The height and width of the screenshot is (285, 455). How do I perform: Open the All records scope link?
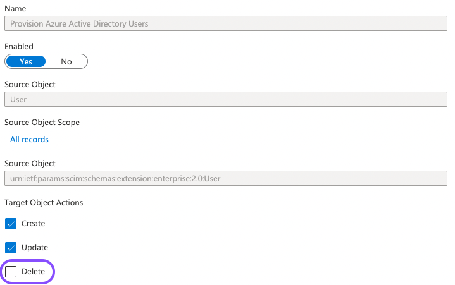[x=29, y=139]
